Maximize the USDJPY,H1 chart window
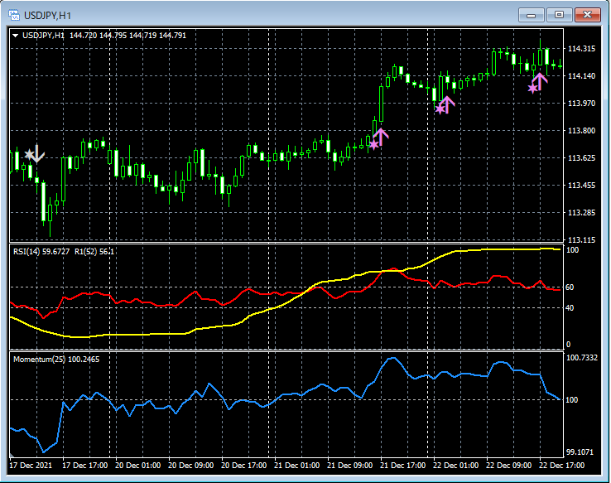 [560, 15]
